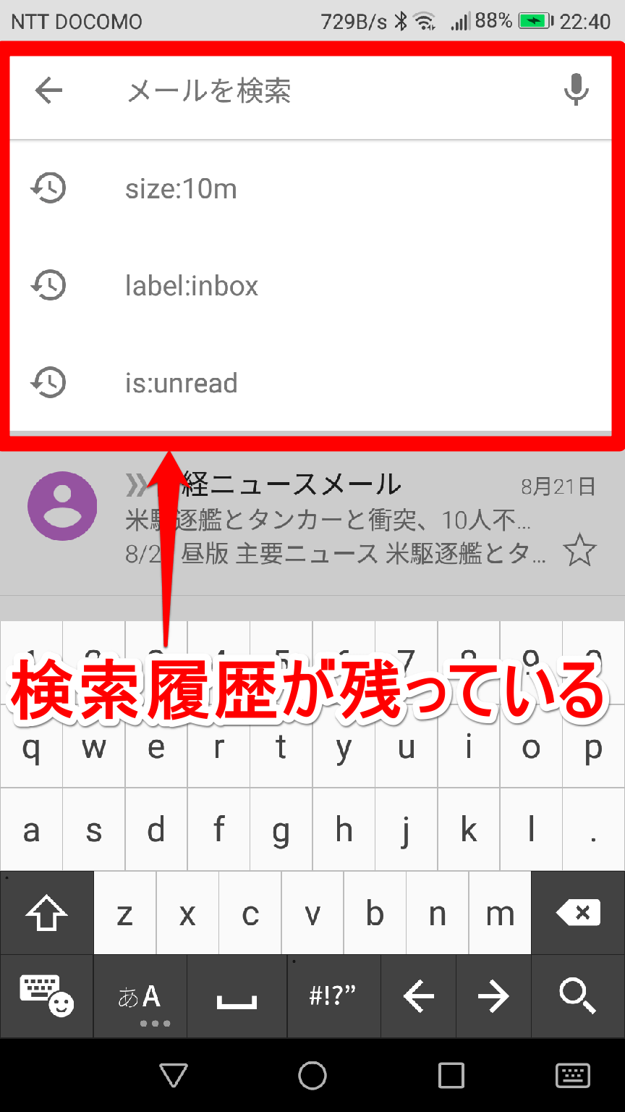Tap the back arrow in search bar
Image resolution: width=625 pixels, height=1112 pixels.
click(x=48, y=91)
